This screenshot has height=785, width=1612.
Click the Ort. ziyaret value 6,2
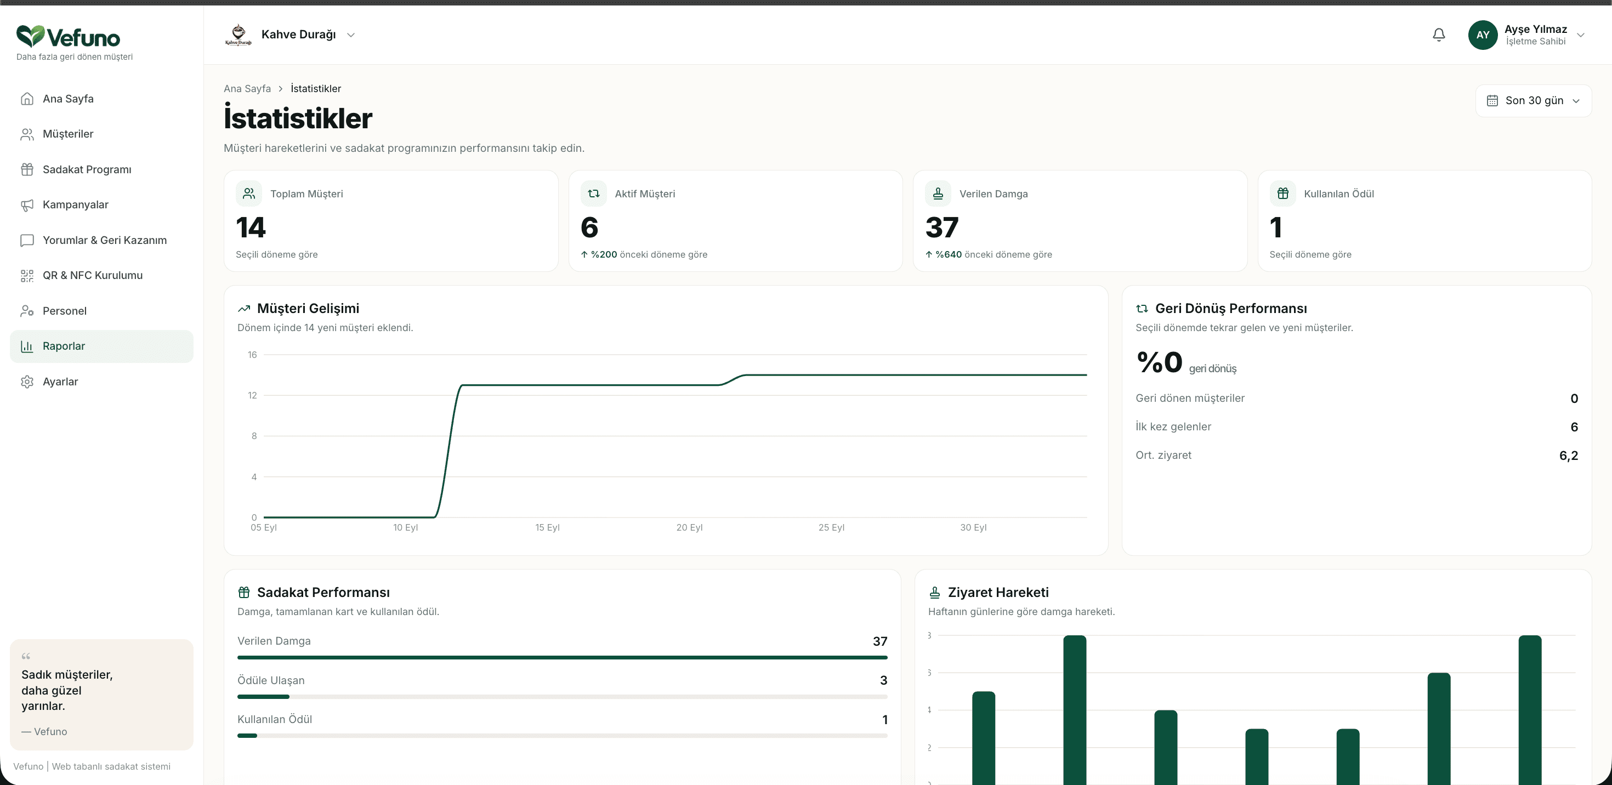[x=1568, y=456]
